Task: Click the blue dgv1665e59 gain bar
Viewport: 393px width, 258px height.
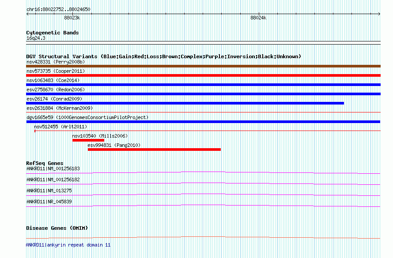Action: 203,122
